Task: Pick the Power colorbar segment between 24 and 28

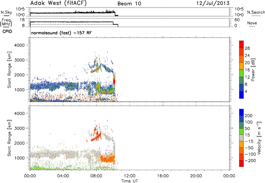Action: pos(241,52)
